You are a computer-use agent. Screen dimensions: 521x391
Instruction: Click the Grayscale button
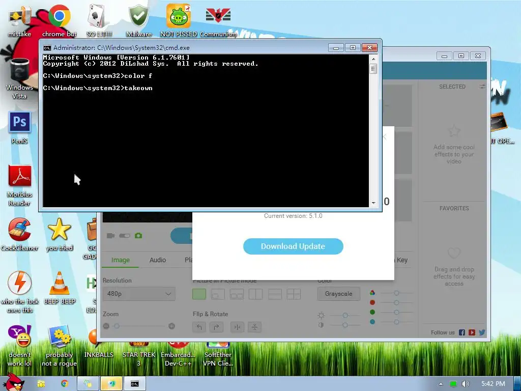pos(338,294)
